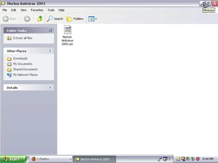The image size is (218, 163).
Task: Open the File menu
Action: pos(5,10)
